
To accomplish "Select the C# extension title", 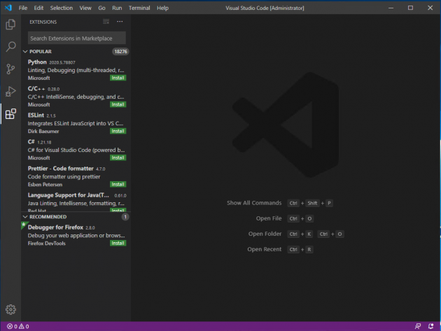I will [31, 142].
